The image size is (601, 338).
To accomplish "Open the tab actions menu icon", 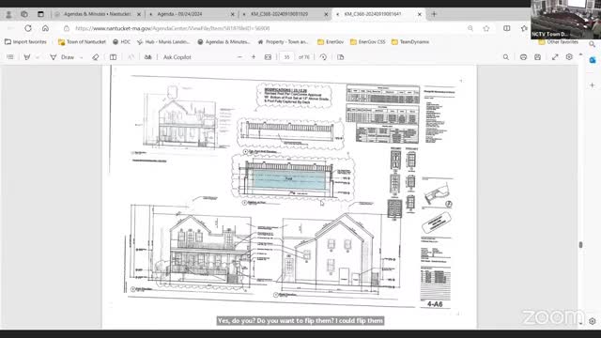I will [x=40, y=14].
